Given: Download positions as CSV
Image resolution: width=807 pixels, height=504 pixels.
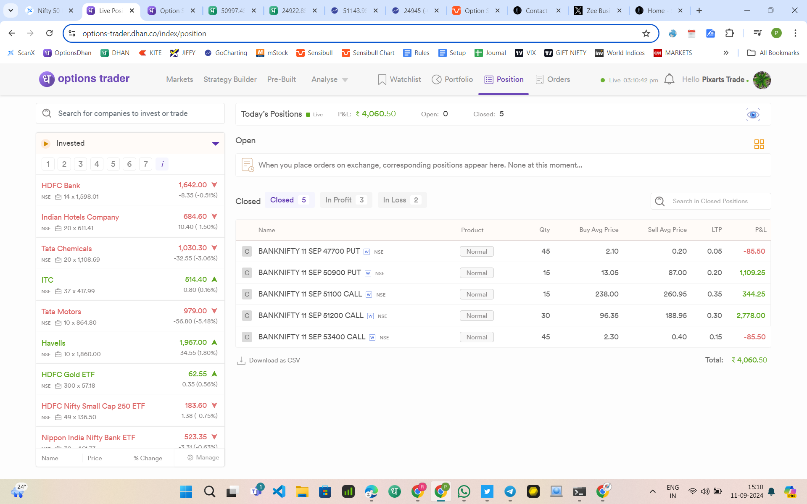Looking at the screenshot, I should tap(269, 360).
